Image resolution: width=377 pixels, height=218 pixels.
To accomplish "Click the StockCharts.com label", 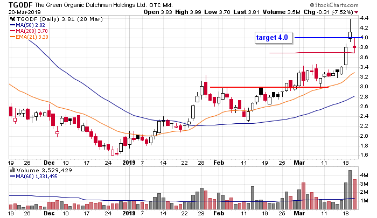I will [x=334, y=5].
